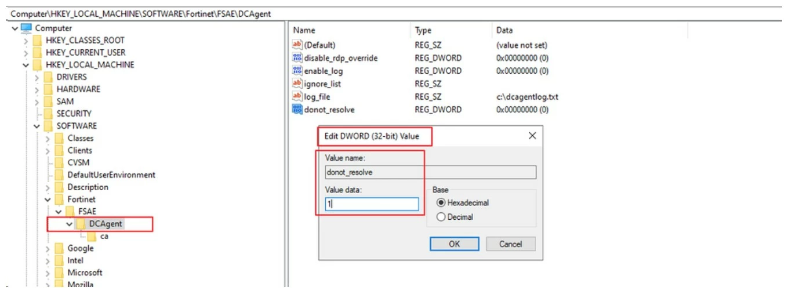Collapse the HKEY_LOCAL_MACHINE hive
The height and width of the screenshot is (294, 792).
coord(26,65)
